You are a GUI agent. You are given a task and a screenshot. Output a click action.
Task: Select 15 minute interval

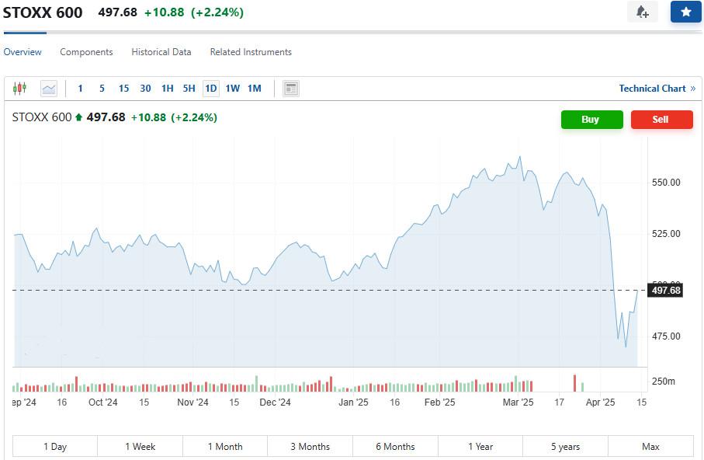[x=123, y=88]
